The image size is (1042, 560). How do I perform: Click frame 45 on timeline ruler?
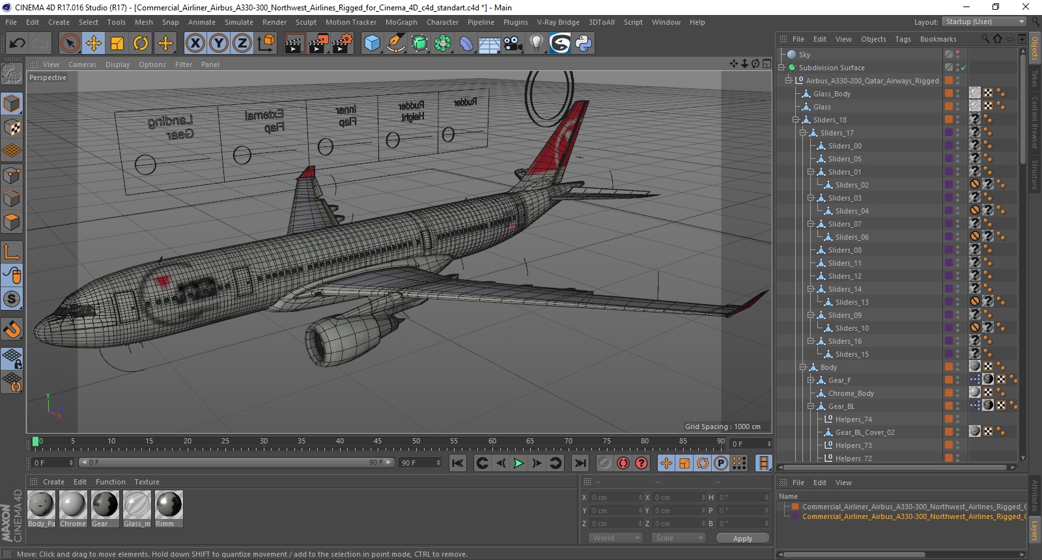(x=378, y=441)
